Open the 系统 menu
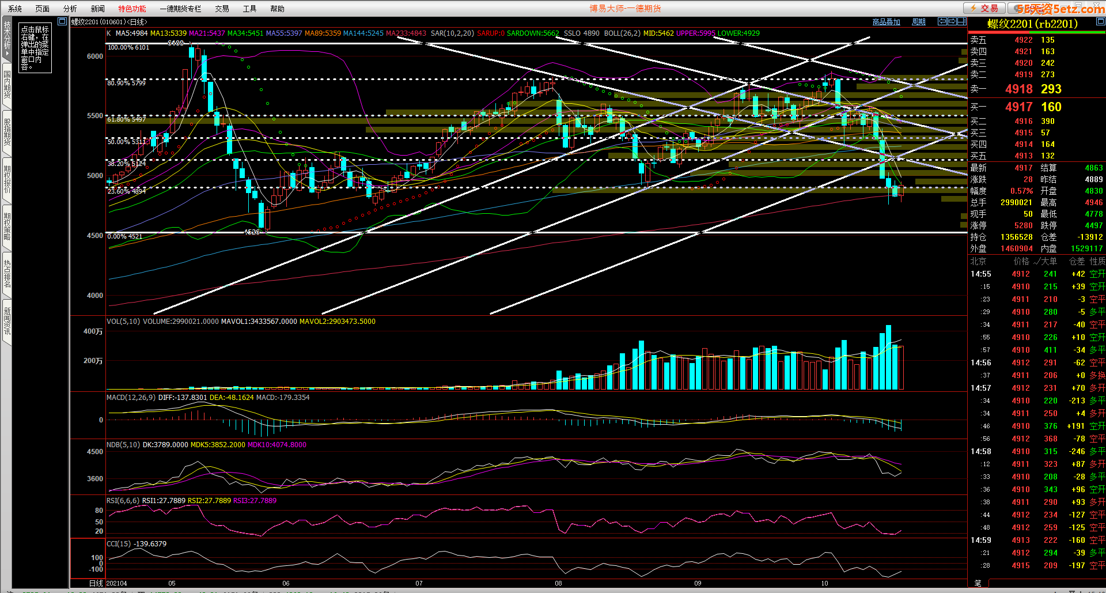The height and width of the screenshot is (593, 1106). [x=15, y=9]
